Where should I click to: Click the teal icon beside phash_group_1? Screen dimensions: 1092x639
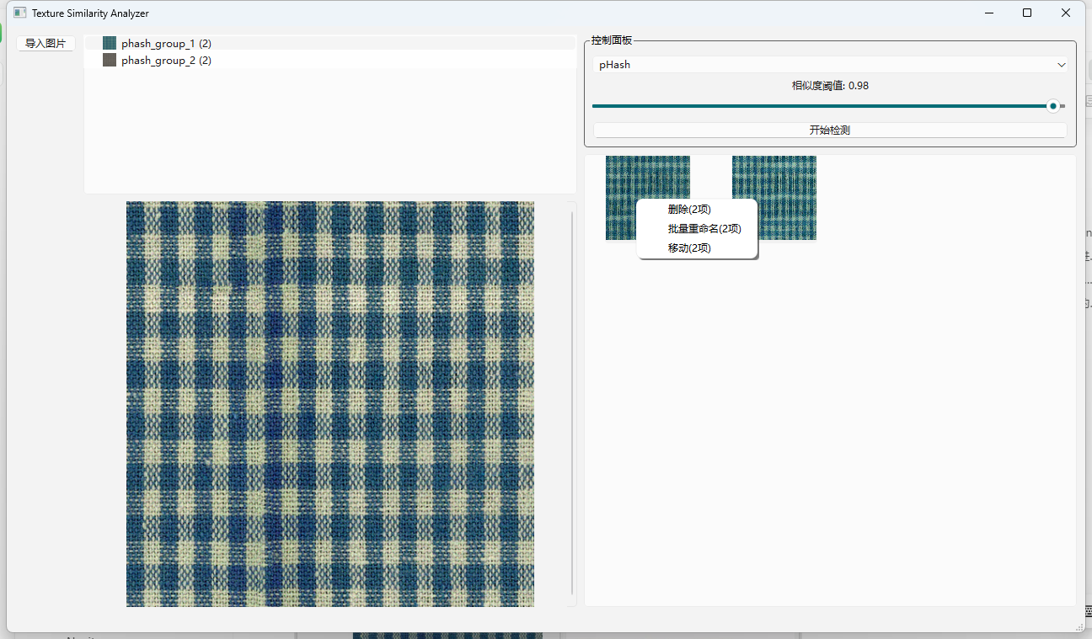[109, 43]
